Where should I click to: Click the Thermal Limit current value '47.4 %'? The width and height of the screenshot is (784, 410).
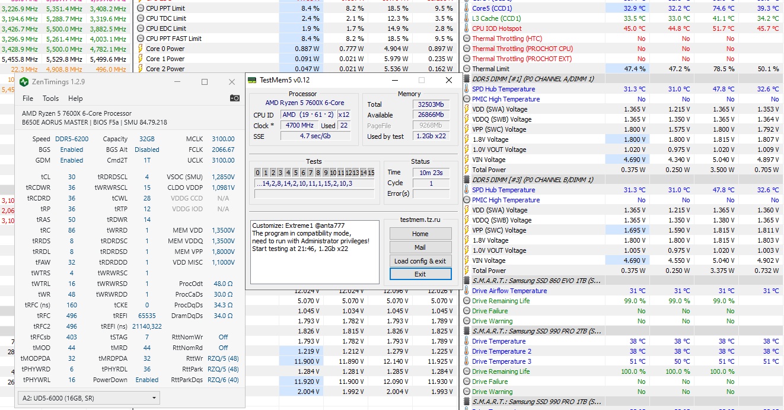tap(635, 69)
